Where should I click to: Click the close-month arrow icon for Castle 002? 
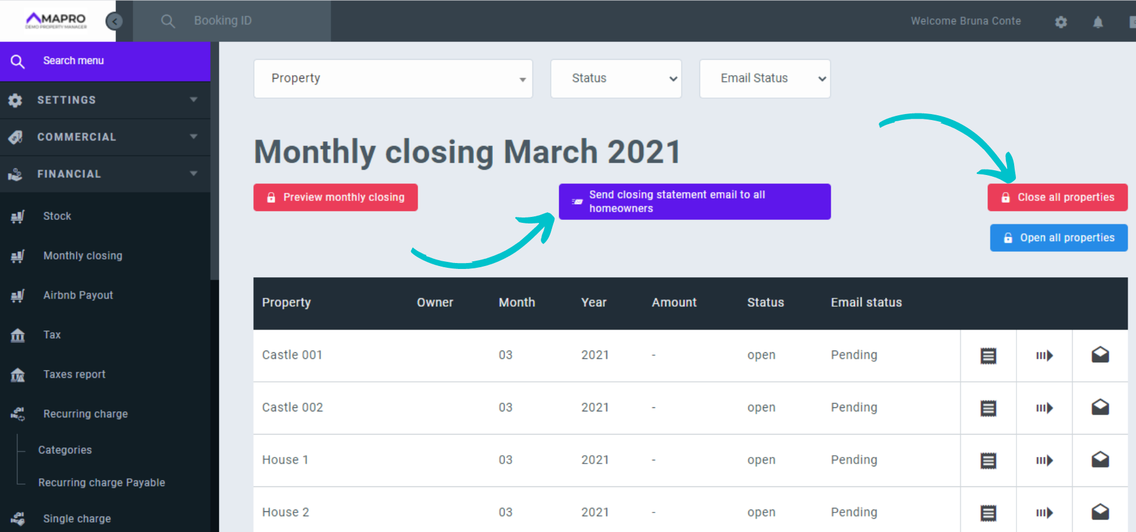(x=1044, y=408)
